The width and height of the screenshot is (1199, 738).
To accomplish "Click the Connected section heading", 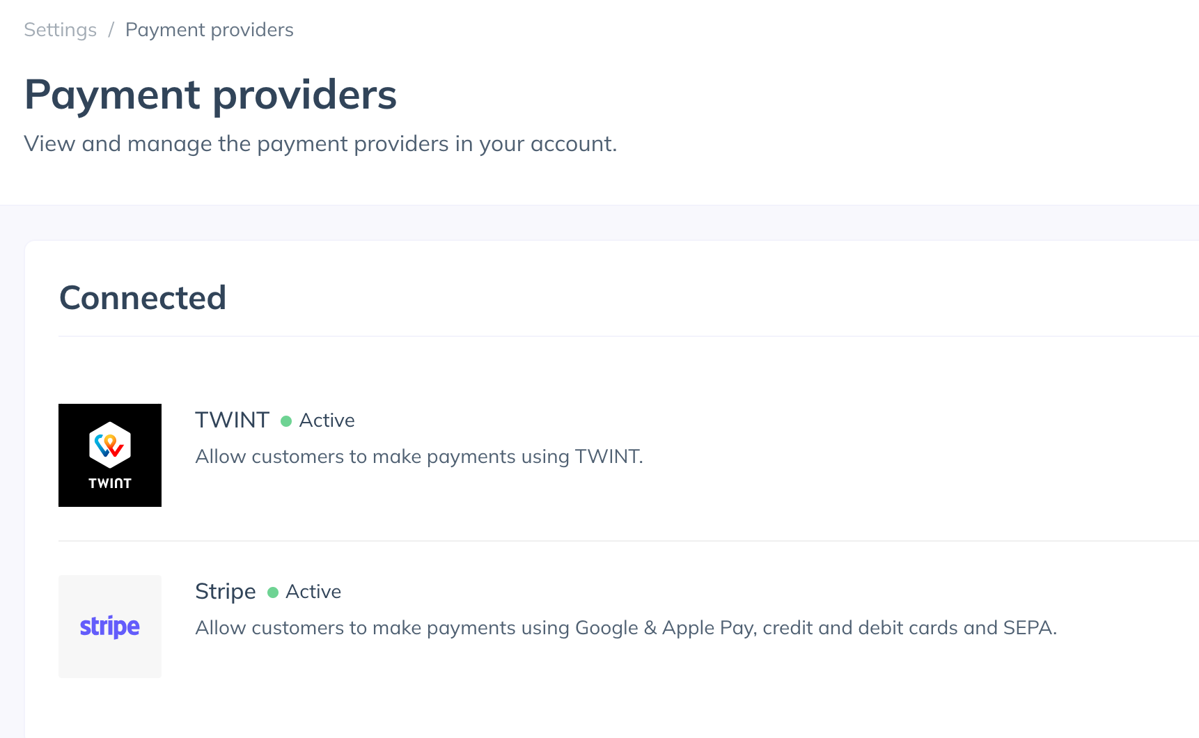I will (x=143, y=298).
